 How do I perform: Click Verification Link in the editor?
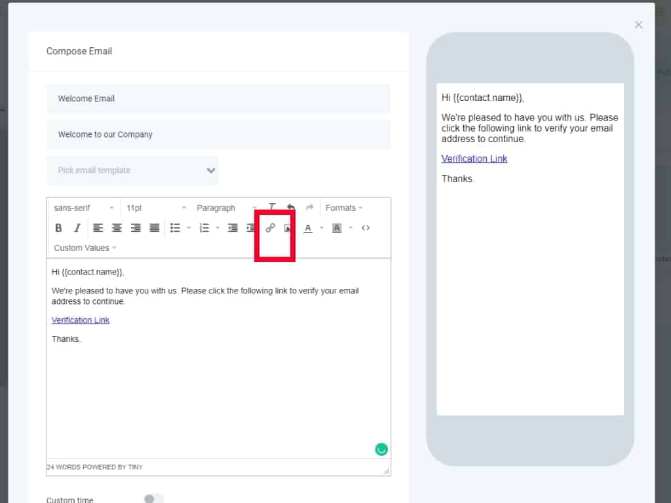[81, 320]
